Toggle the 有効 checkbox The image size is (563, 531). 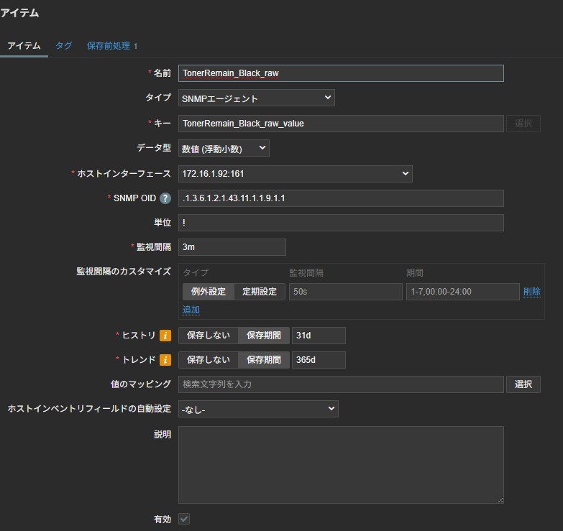pos(184,519)
